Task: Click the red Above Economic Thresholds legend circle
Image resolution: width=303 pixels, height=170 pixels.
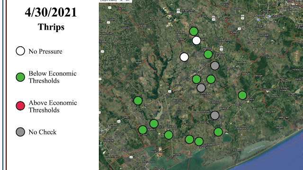Action: (x=20, y=106)
